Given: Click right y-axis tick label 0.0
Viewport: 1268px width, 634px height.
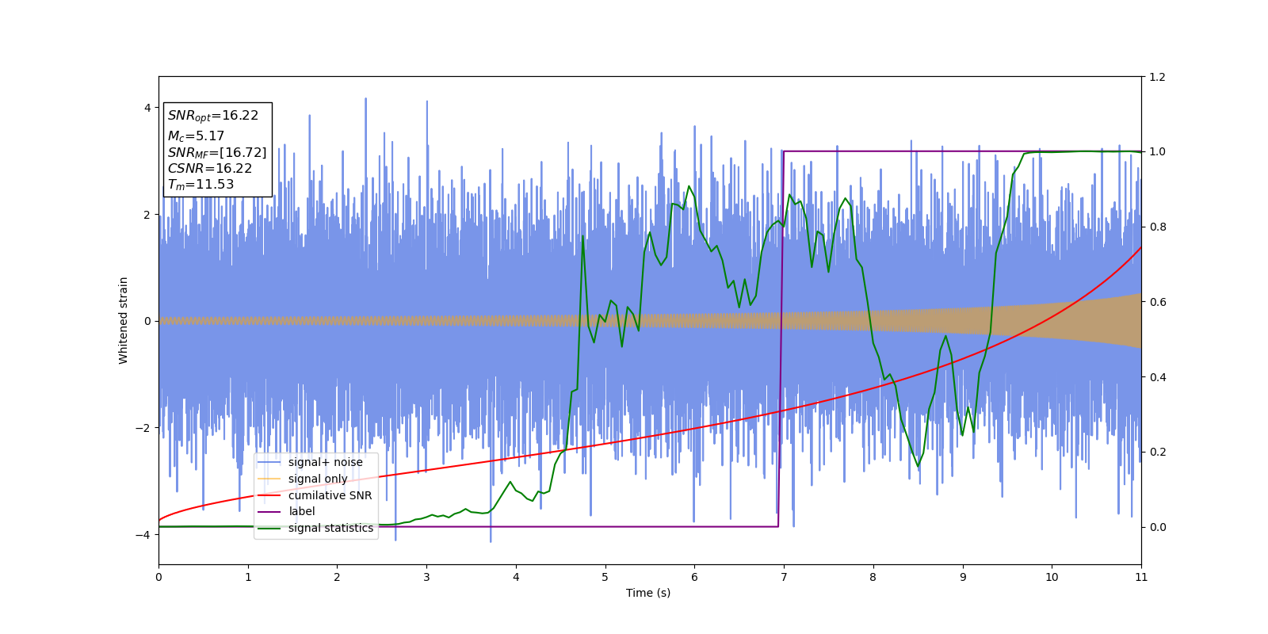Looking at the screenshot, I should (x=1157, y=527).
